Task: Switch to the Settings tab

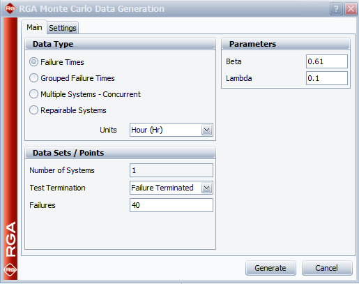Action: pos(63,28)
